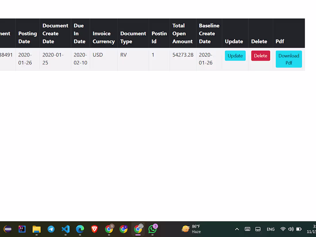
Task: Open the ENG language switcher
Action: tap(271, 229)
